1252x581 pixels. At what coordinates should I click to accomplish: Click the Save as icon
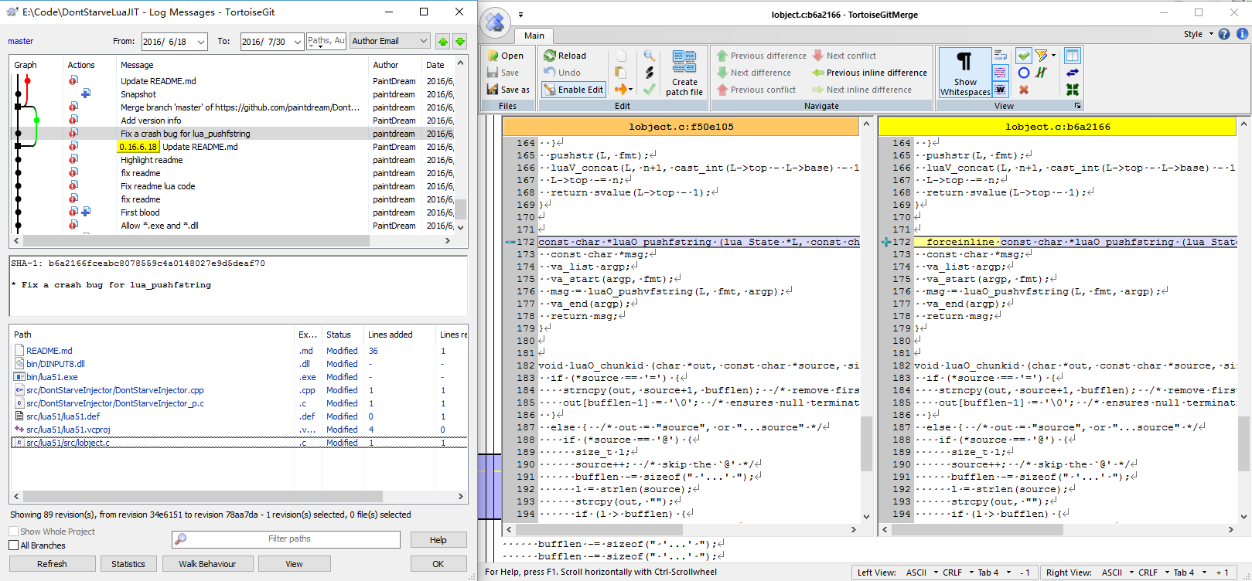493,90
